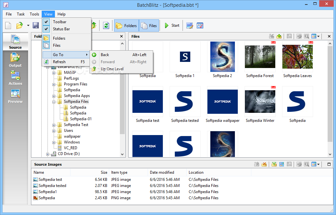Open the Go To submenu entry
Image resolution: width=336 pixels, height=215 pixels.
67,55
